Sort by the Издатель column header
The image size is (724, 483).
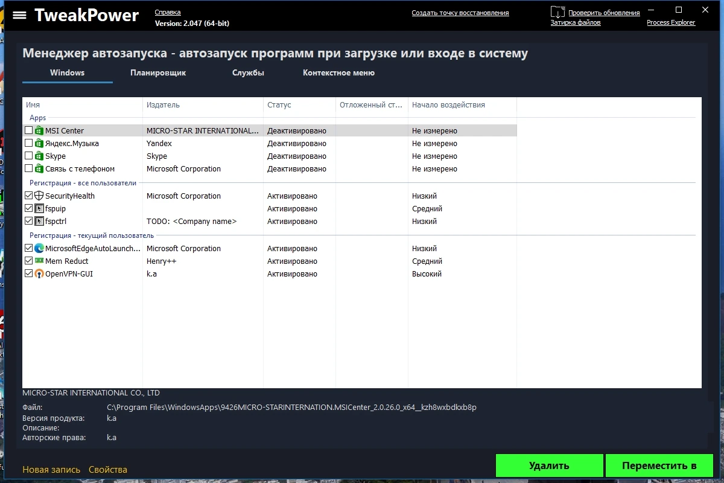point(203,104)
